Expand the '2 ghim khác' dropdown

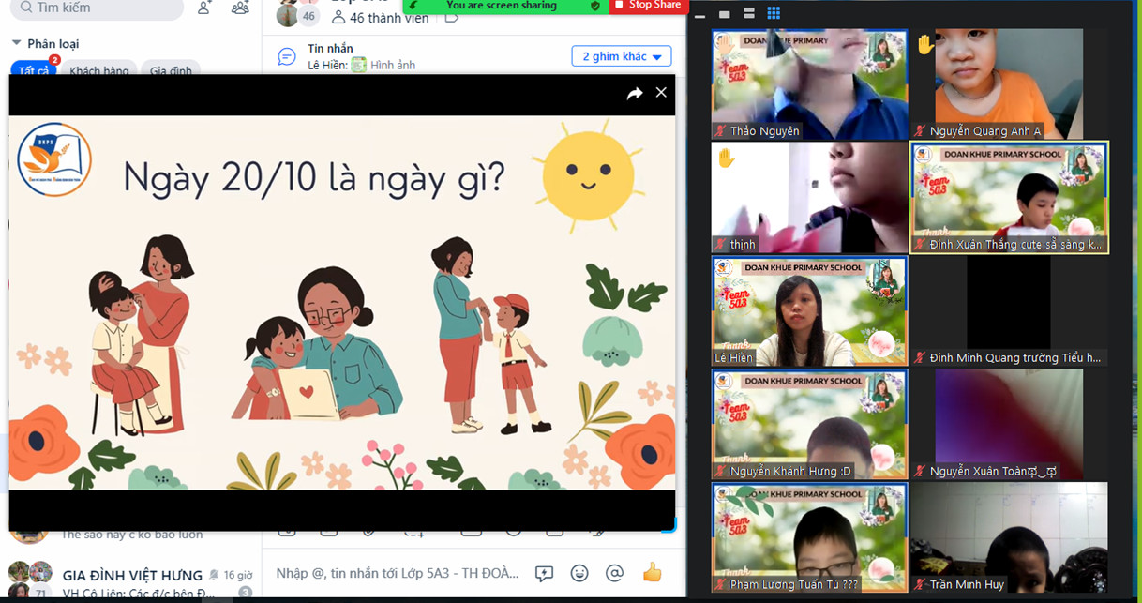coord(621,56)
